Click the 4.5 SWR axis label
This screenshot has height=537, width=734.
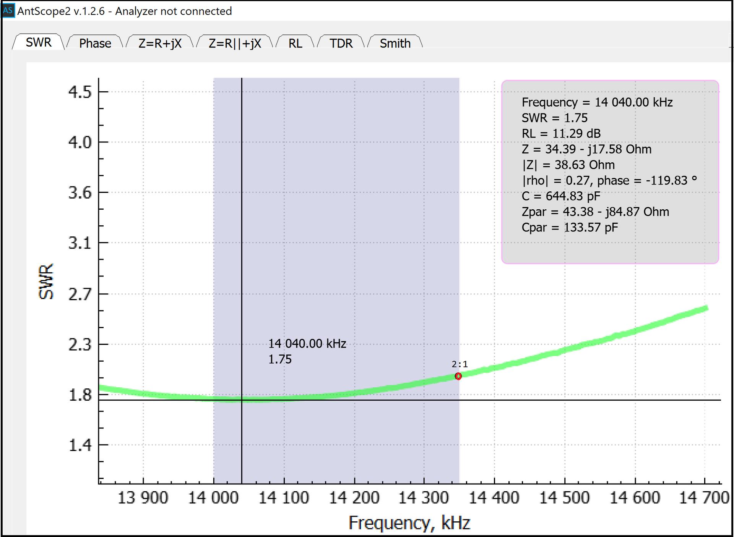[80, 92]
